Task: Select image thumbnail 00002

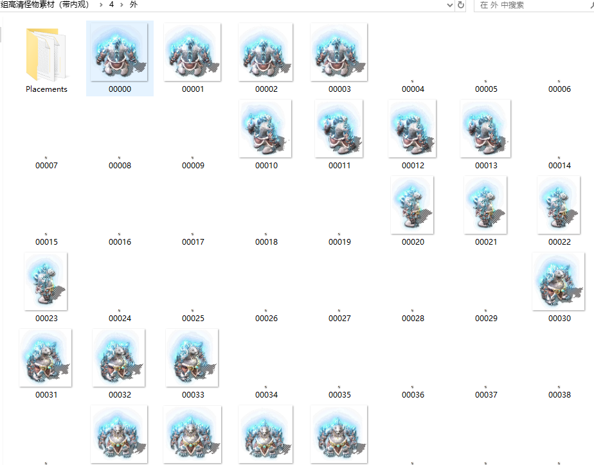Action: point(265,52)
